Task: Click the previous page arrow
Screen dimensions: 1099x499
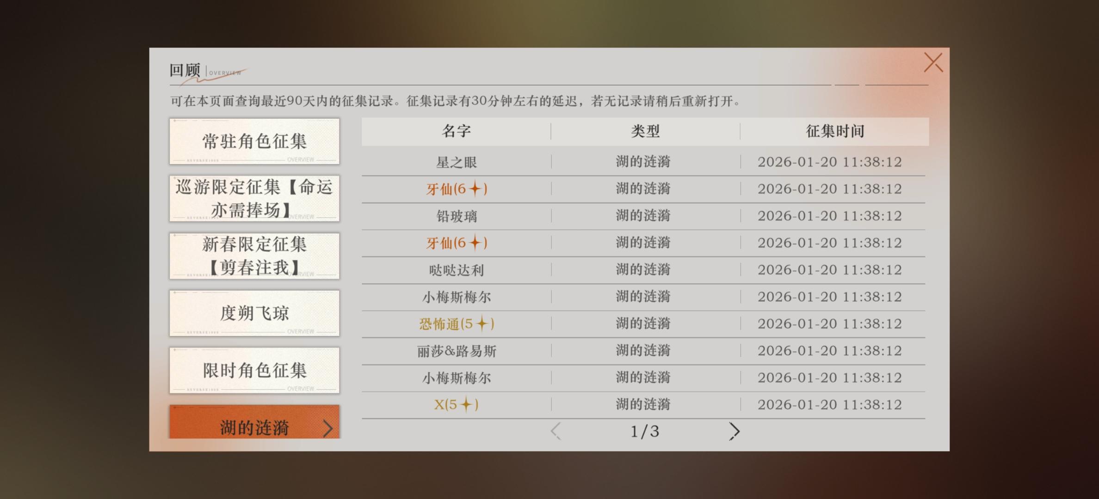Action: [x=556, y=431]
